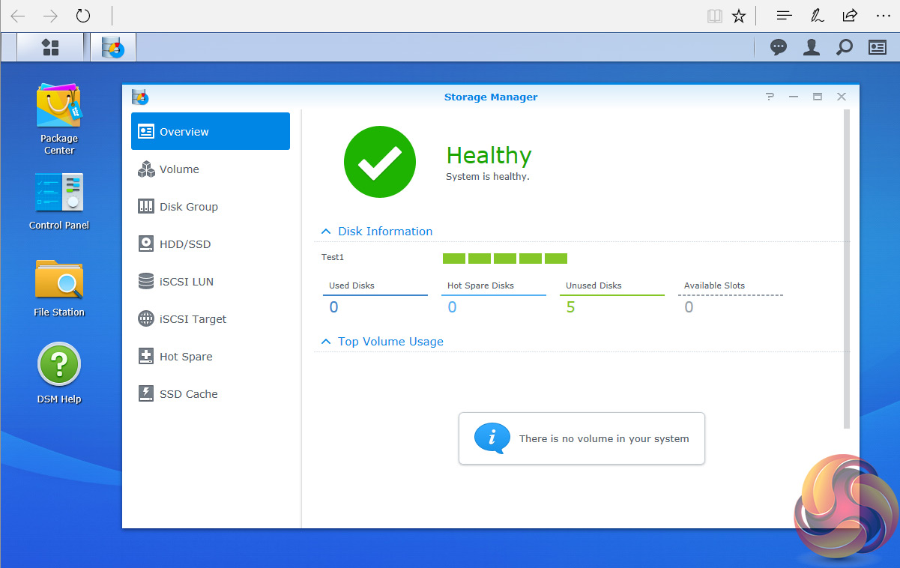This screenshot has height=568, width=900.
Task: Open the browser reading view icon
Action: click(714, 16)
